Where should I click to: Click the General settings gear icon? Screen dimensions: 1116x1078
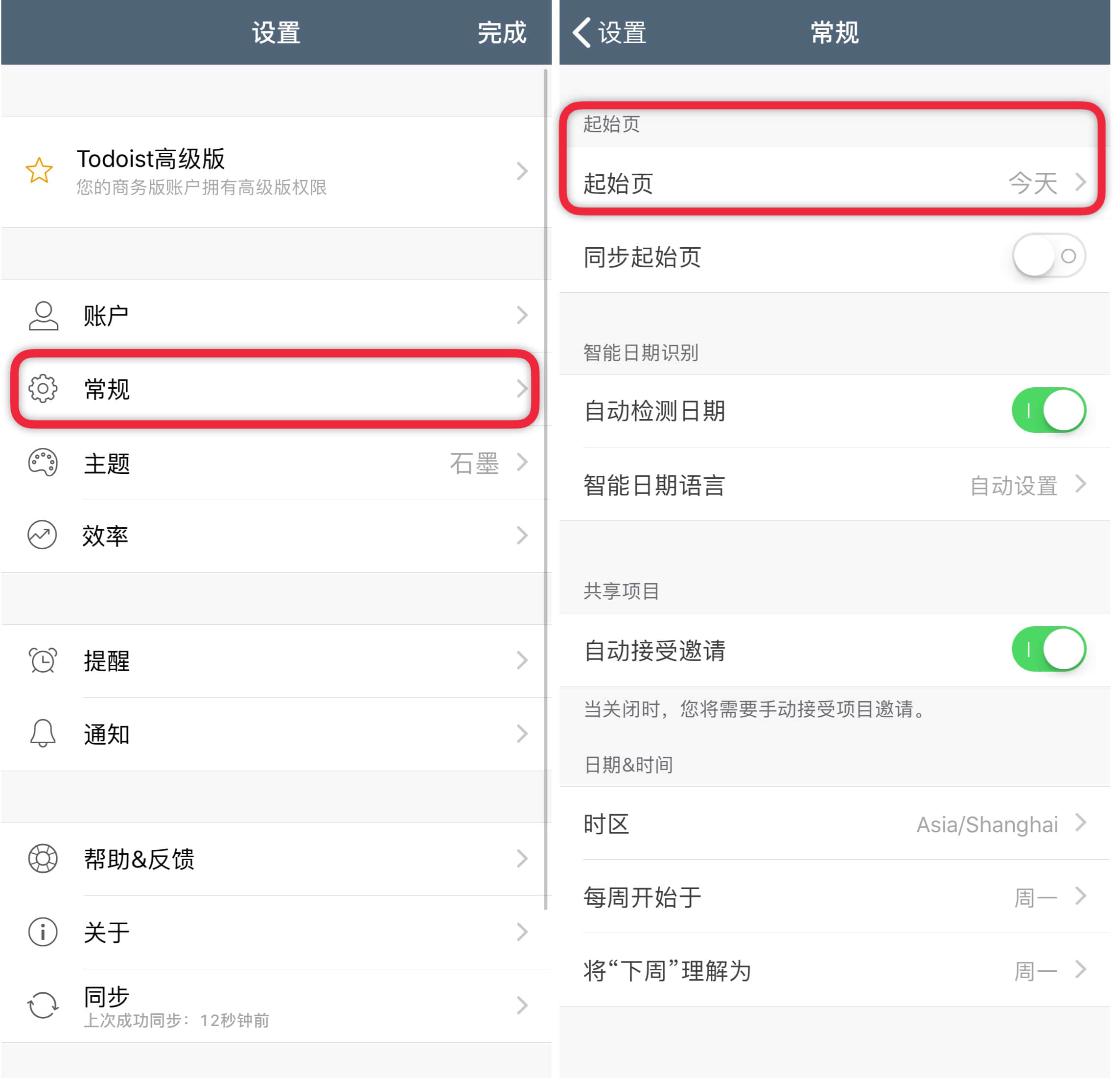click(x=43, y=389)
